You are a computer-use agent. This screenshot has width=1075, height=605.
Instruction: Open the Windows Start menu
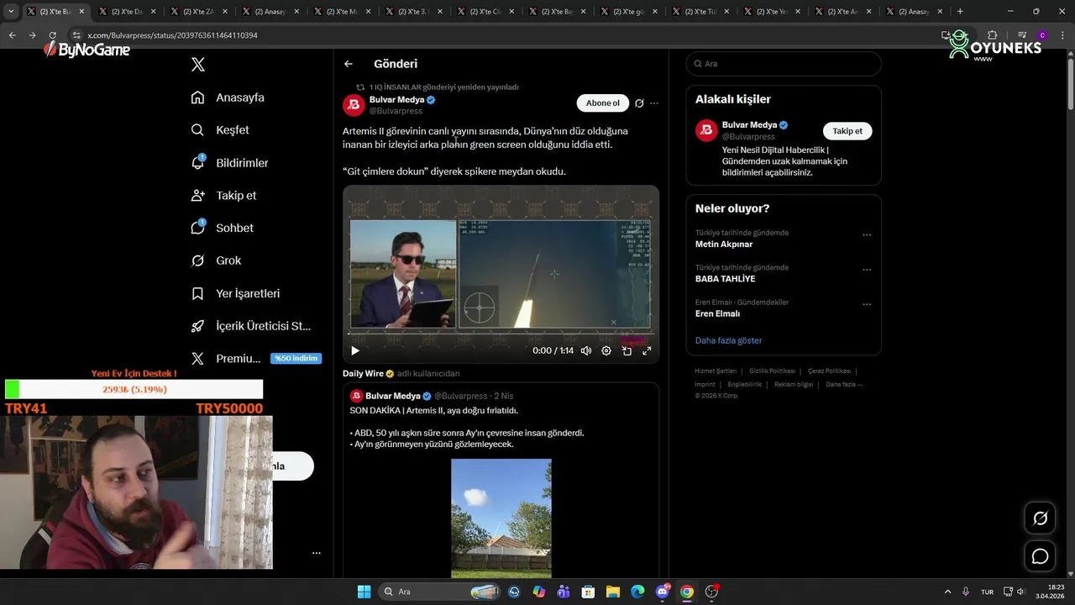point(364,592)
